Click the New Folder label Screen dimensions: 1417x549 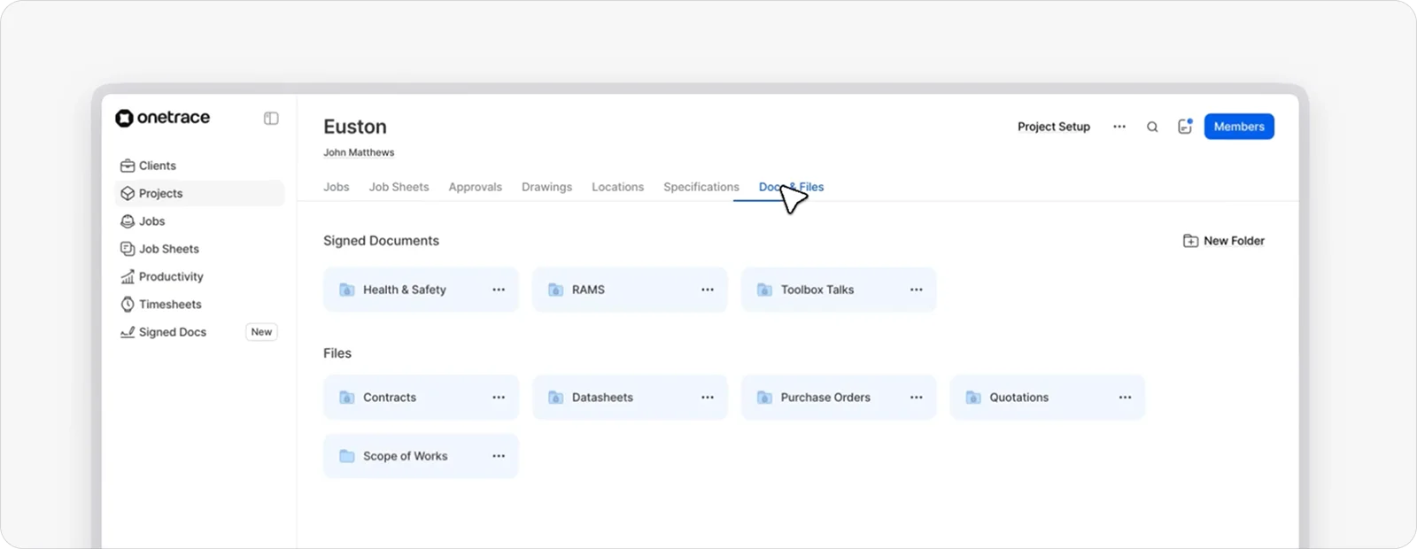point(1234,241)
